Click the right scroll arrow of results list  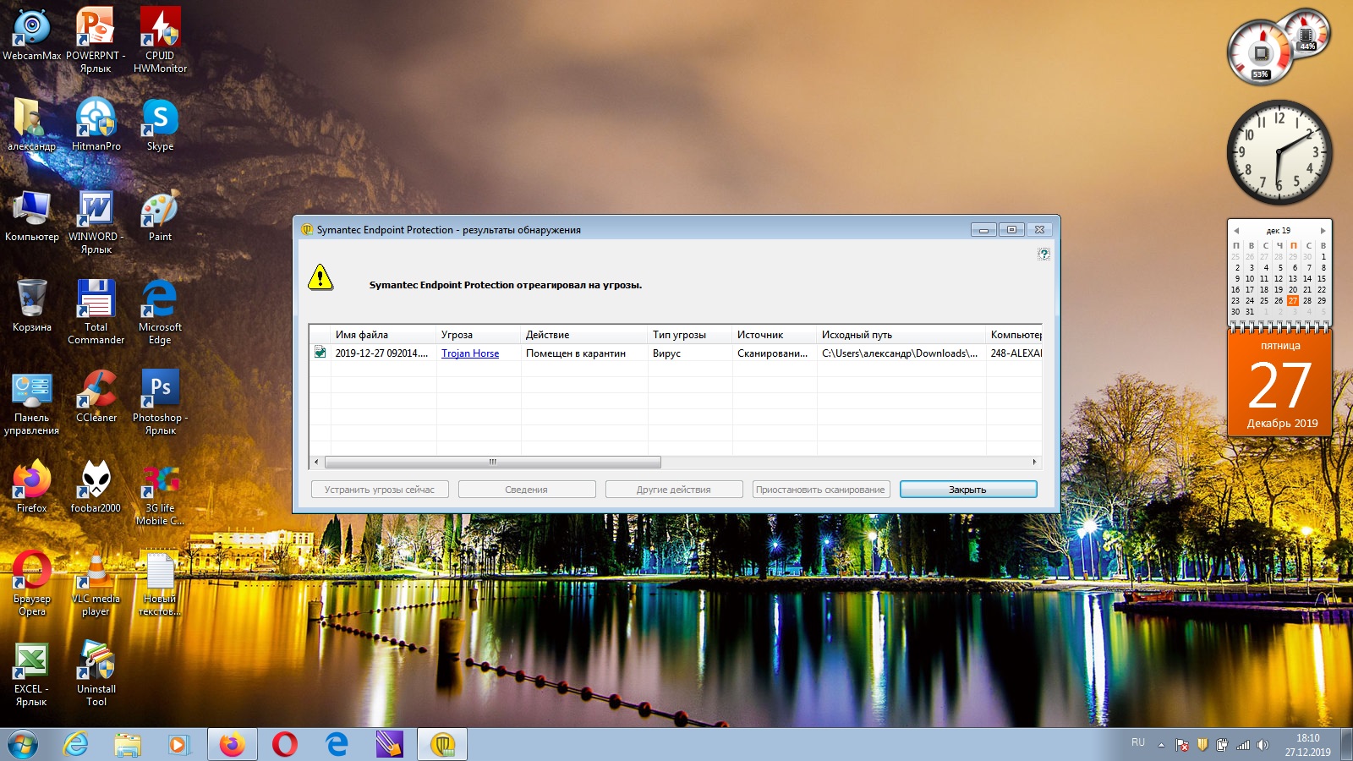(x=1034, y=463)
